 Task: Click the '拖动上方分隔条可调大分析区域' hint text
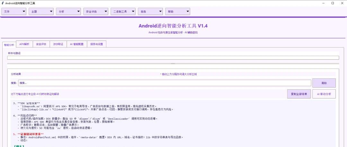(x=178, y=74)
